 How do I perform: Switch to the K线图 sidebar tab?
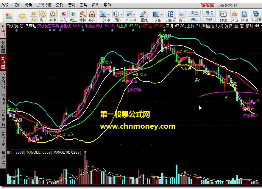3,63
